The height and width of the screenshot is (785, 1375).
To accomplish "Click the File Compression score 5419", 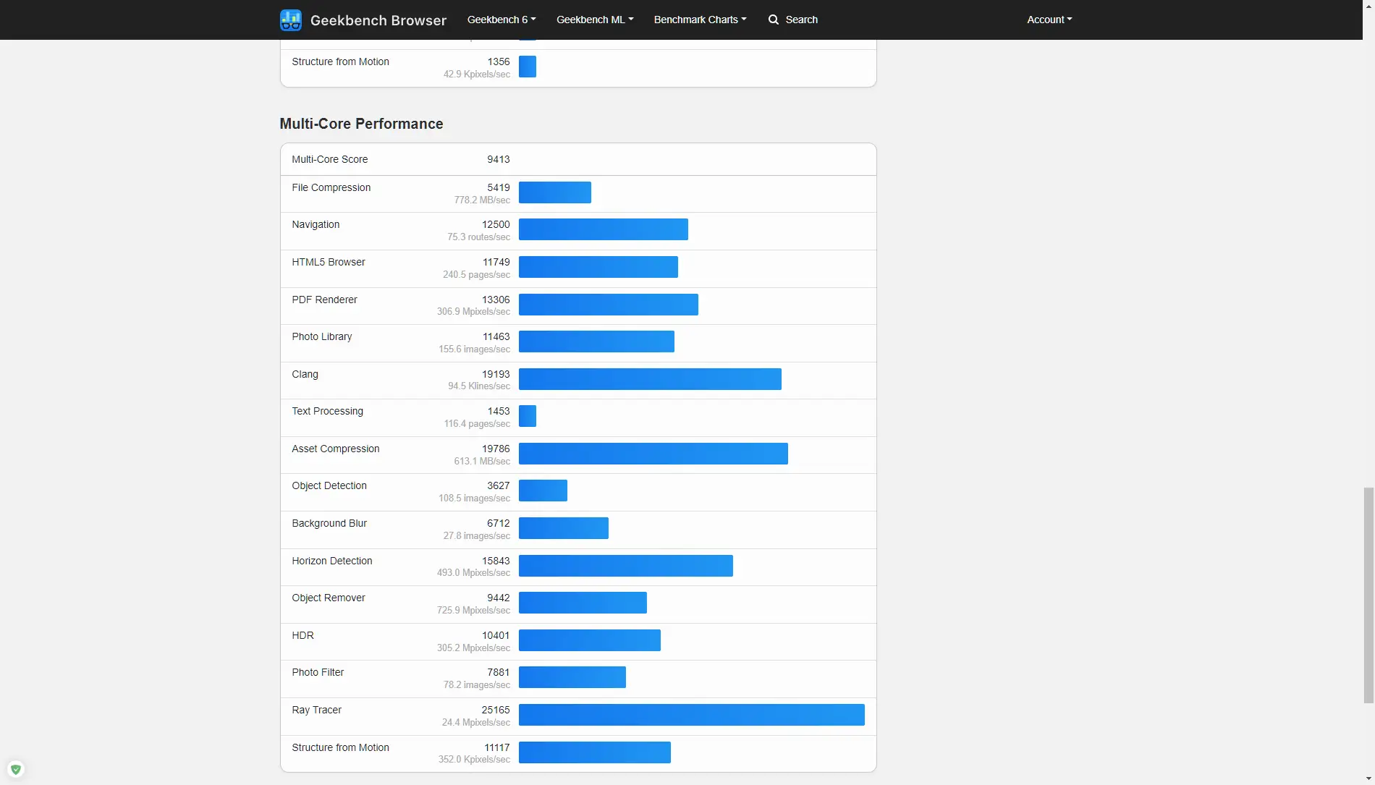I will (499, 187).
